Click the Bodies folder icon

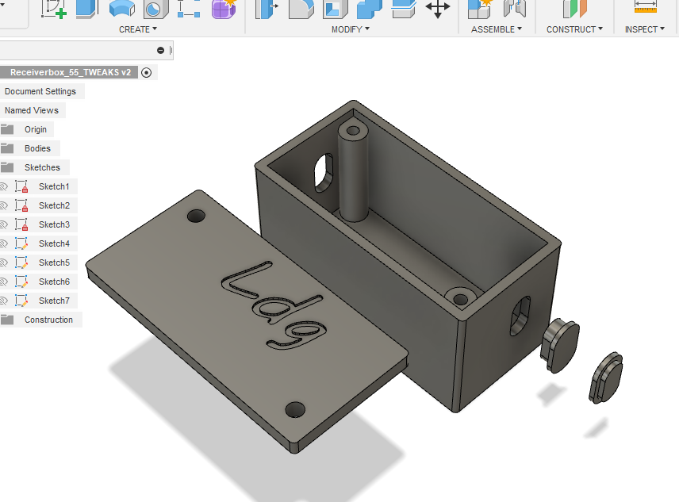pos(7,148)
